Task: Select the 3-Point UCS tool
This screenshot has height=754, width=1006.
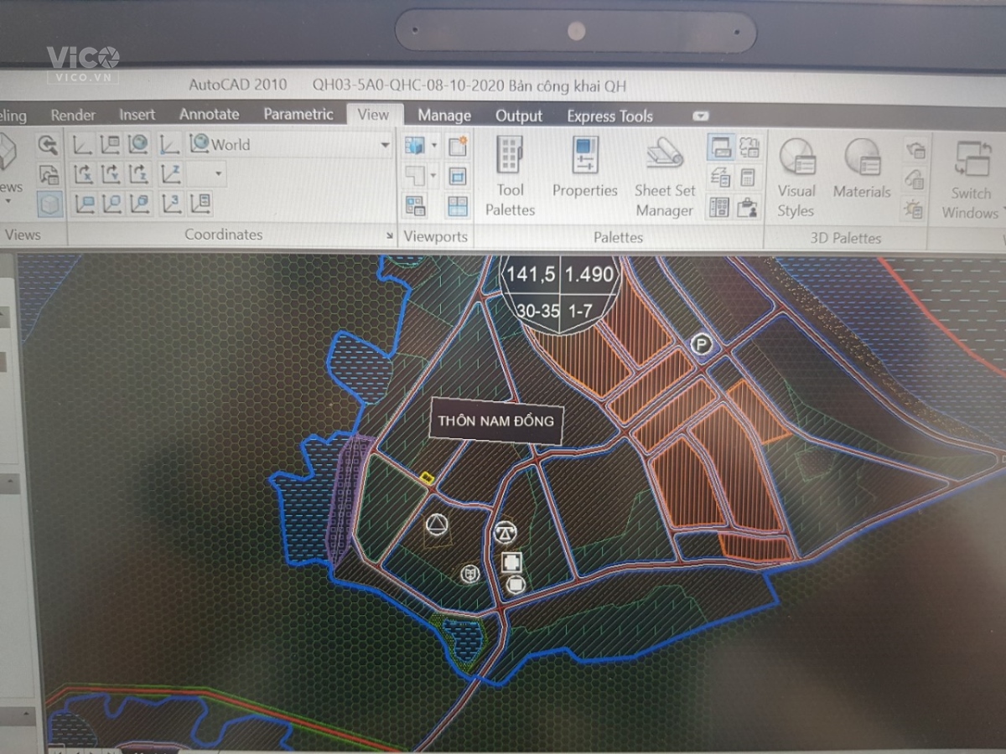Action: coord(171,204)
